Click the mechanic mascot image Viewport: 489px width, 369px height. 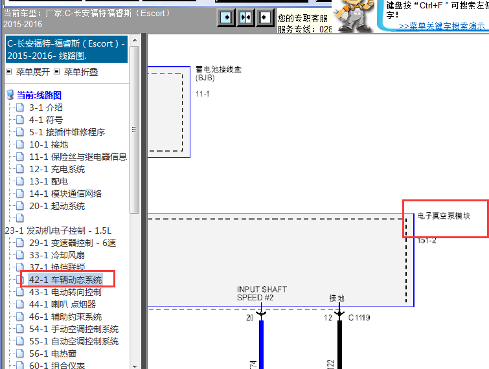(354, 16)
